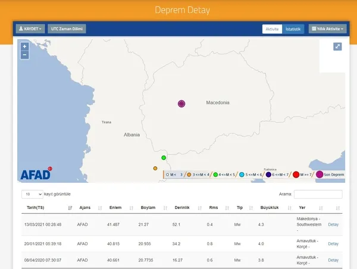Open the records-per-page dropdown showing 10
Viewport: 357px width, 269px height.
coord(32,194)
